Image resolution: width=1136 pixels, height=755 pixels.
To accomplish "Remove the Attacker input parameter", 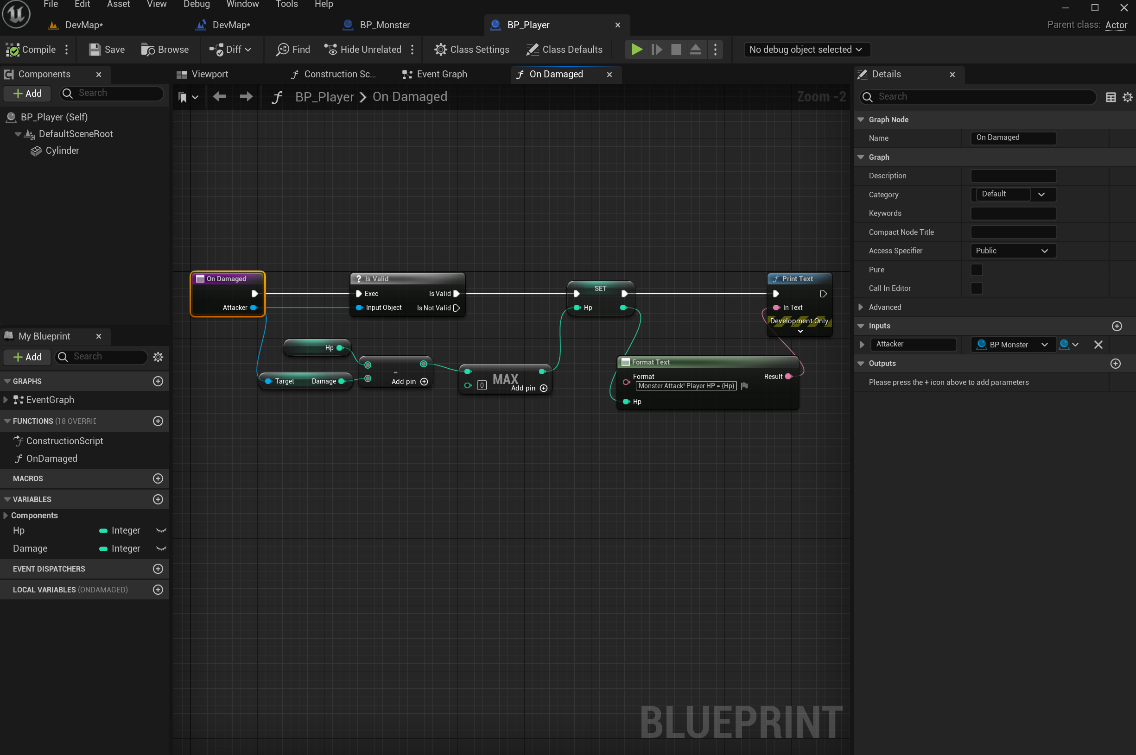I will tap(1098, 345).
